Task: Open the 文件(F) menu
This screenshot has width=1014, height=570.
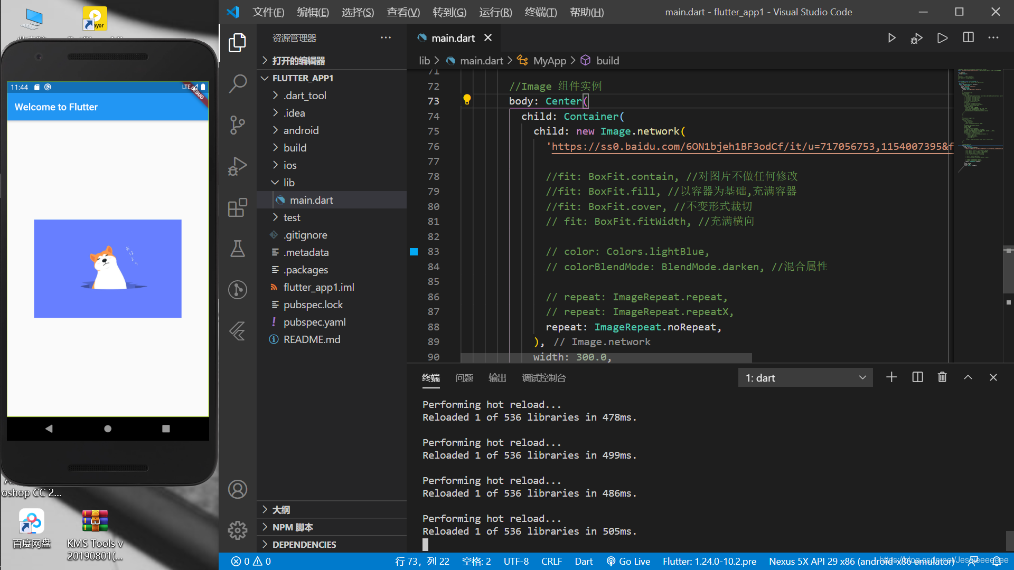Action: 268,12
